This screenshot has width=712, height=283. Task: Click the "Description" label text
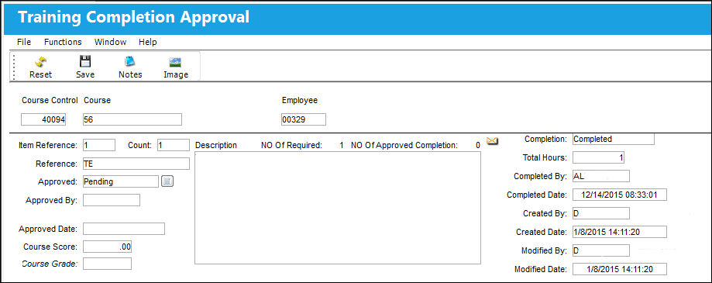point(216,145)
